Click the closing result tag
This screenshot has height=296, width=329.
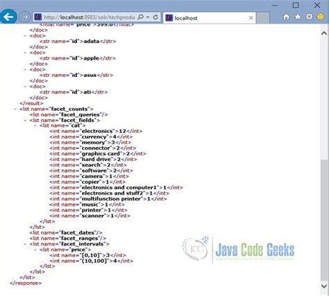[31, 103]
